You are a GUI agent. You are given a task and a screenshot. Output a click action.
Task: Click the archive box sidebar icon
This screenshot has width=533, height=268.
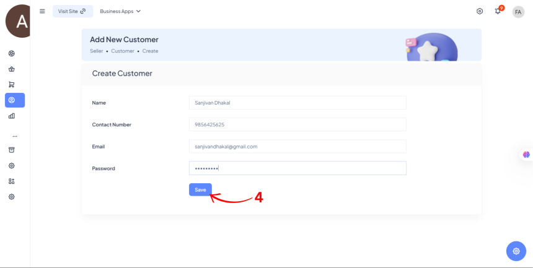[12, 150]
